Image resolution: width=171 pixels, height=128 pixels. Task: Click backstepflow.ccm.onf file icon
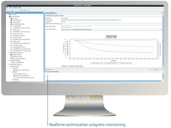[x=14, y=74]
